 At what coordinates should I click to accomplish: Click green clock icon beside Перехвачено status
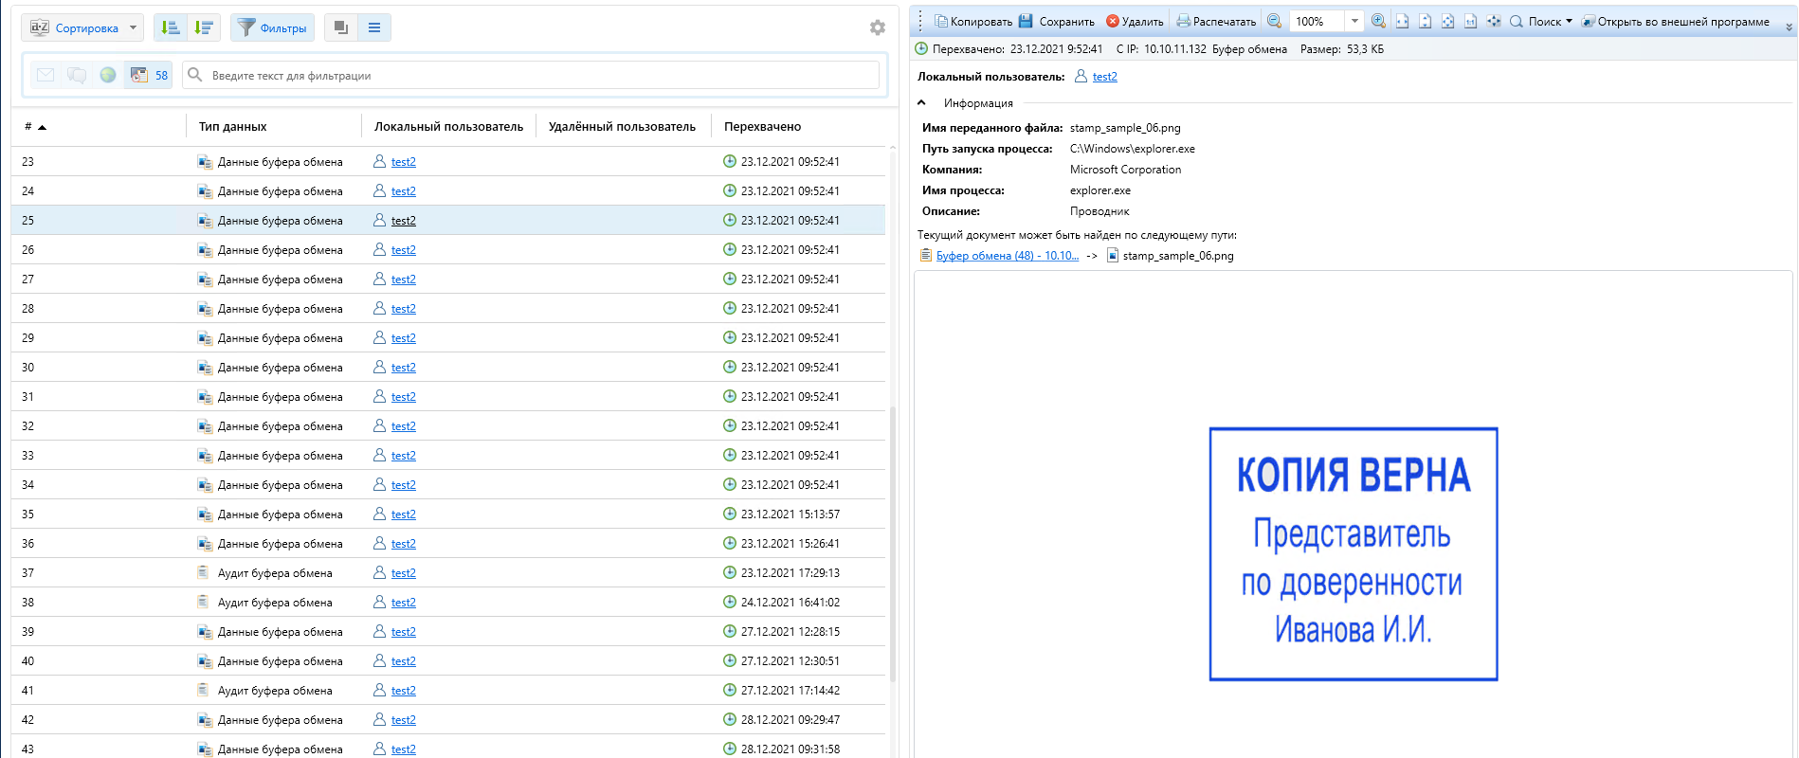921,48
